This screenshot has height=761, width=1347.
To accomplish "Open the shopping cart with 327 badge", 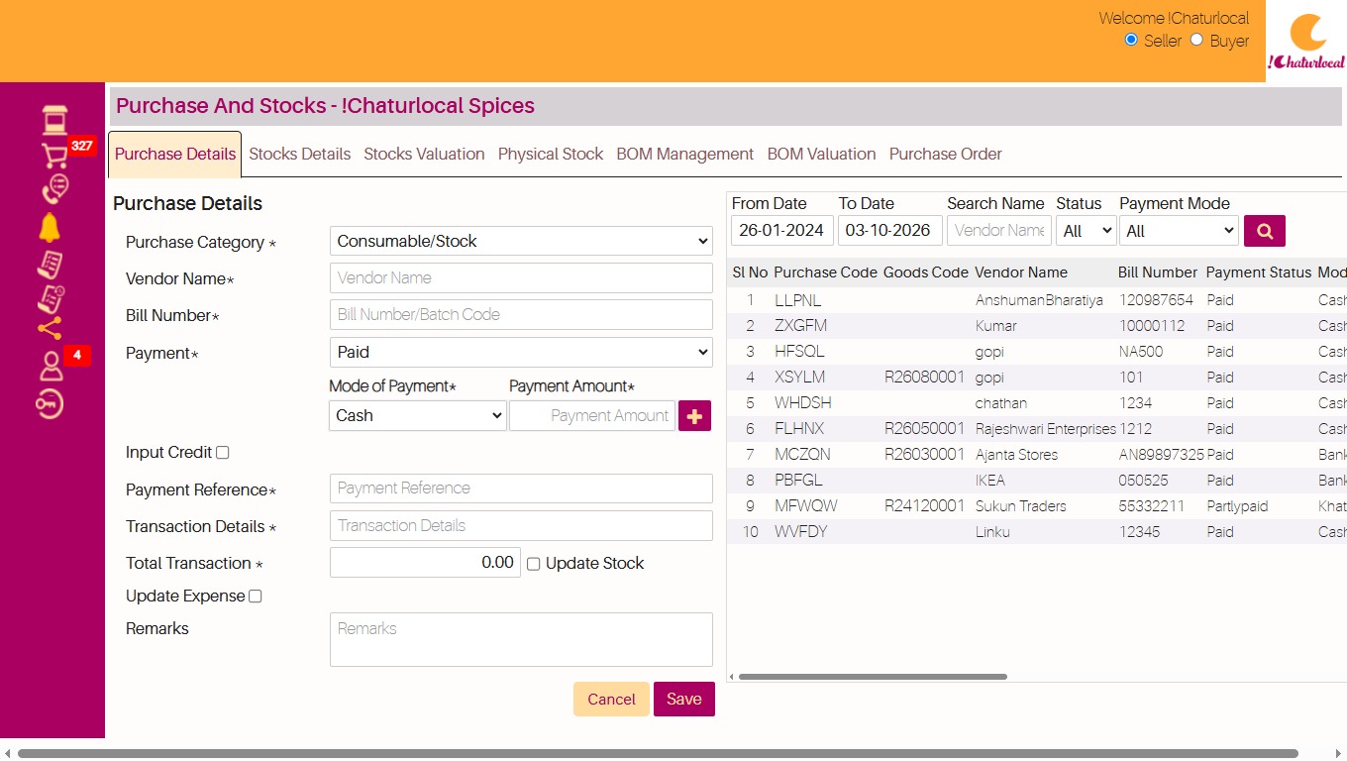I will [x=54, y=156].
